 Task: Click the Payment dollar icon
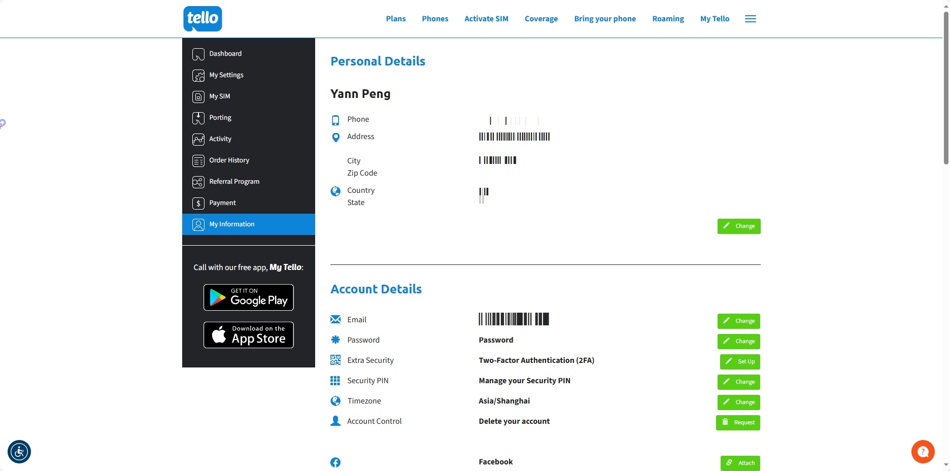[x=198, y=203]
